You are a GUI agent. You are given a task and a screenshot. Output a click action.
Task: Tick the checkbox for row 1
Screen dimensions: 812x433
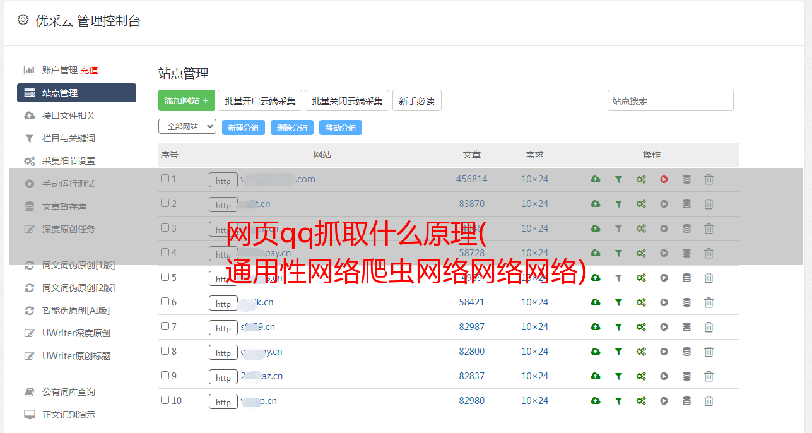point(165,179)
